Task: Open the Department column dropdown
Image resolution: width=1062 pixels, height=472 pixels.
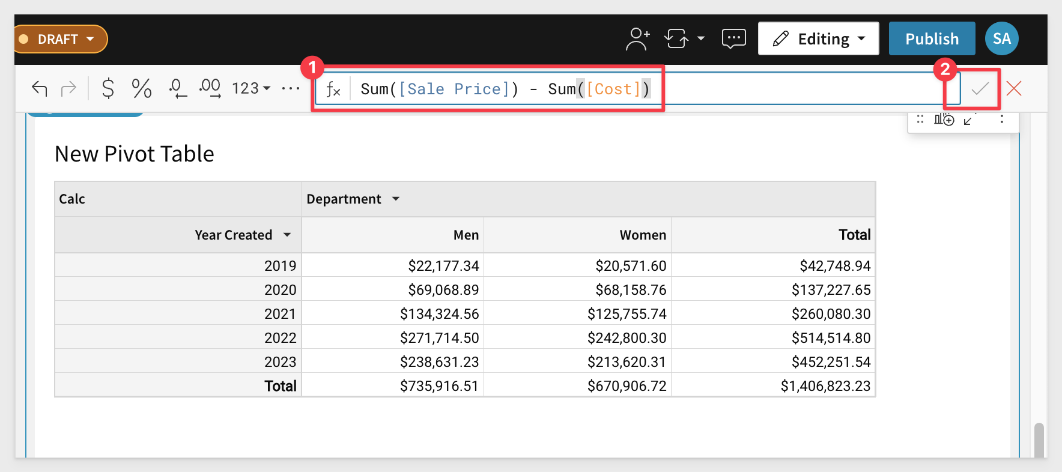Action: [396, 199]
